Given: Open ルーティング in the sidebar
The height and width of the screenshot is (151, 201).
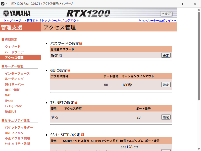Looking at the screenshot, I should [x=14, y=79].
